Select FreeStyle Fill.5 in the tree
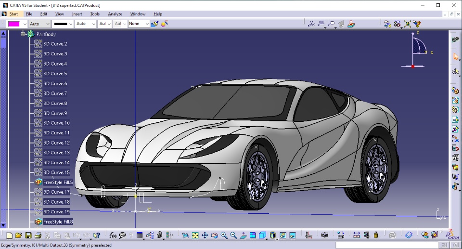 point(58,183)
